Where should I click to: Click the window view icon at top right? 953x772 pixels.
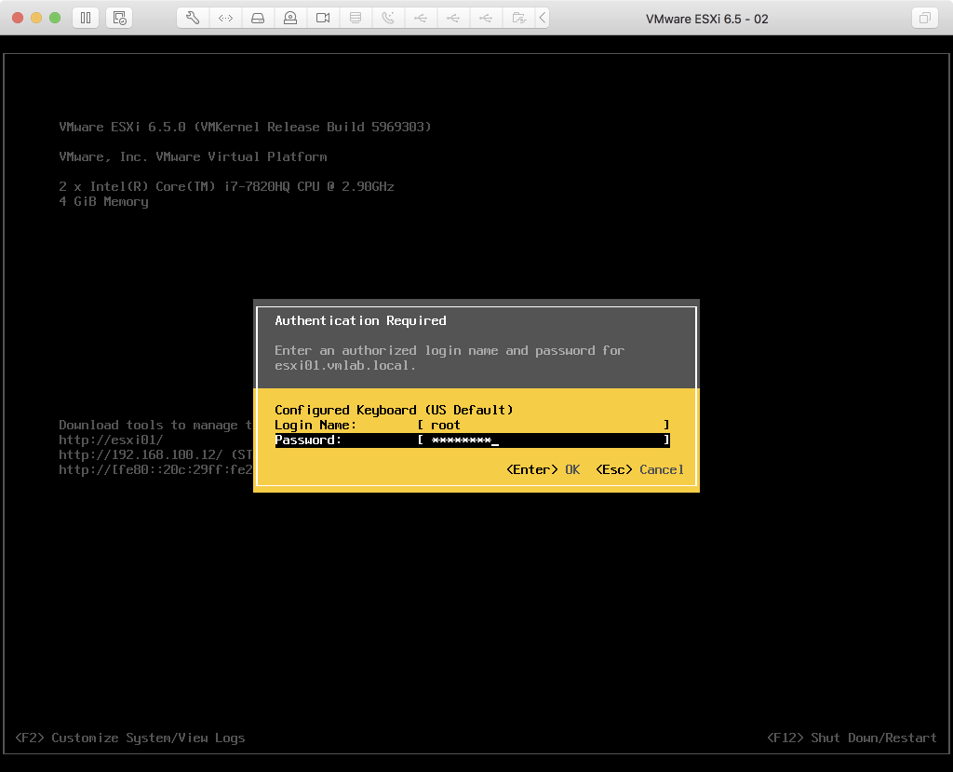click(x=924, y=18)
